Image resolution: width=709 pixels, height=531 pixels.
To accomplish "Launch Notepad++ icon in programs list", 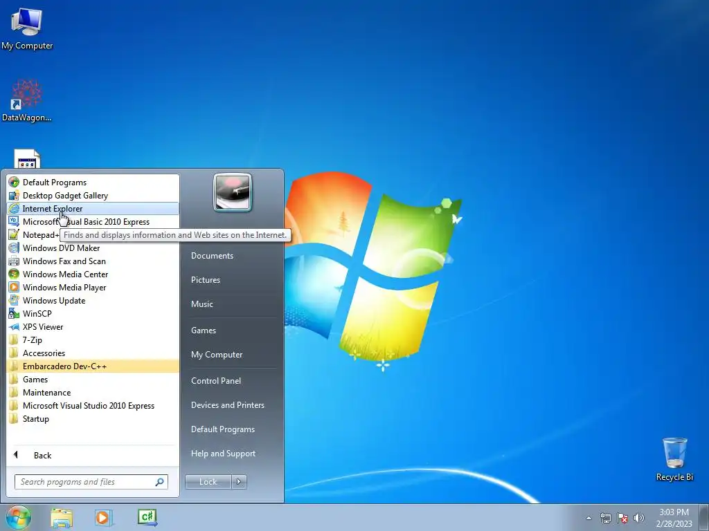I will (14, 235).
